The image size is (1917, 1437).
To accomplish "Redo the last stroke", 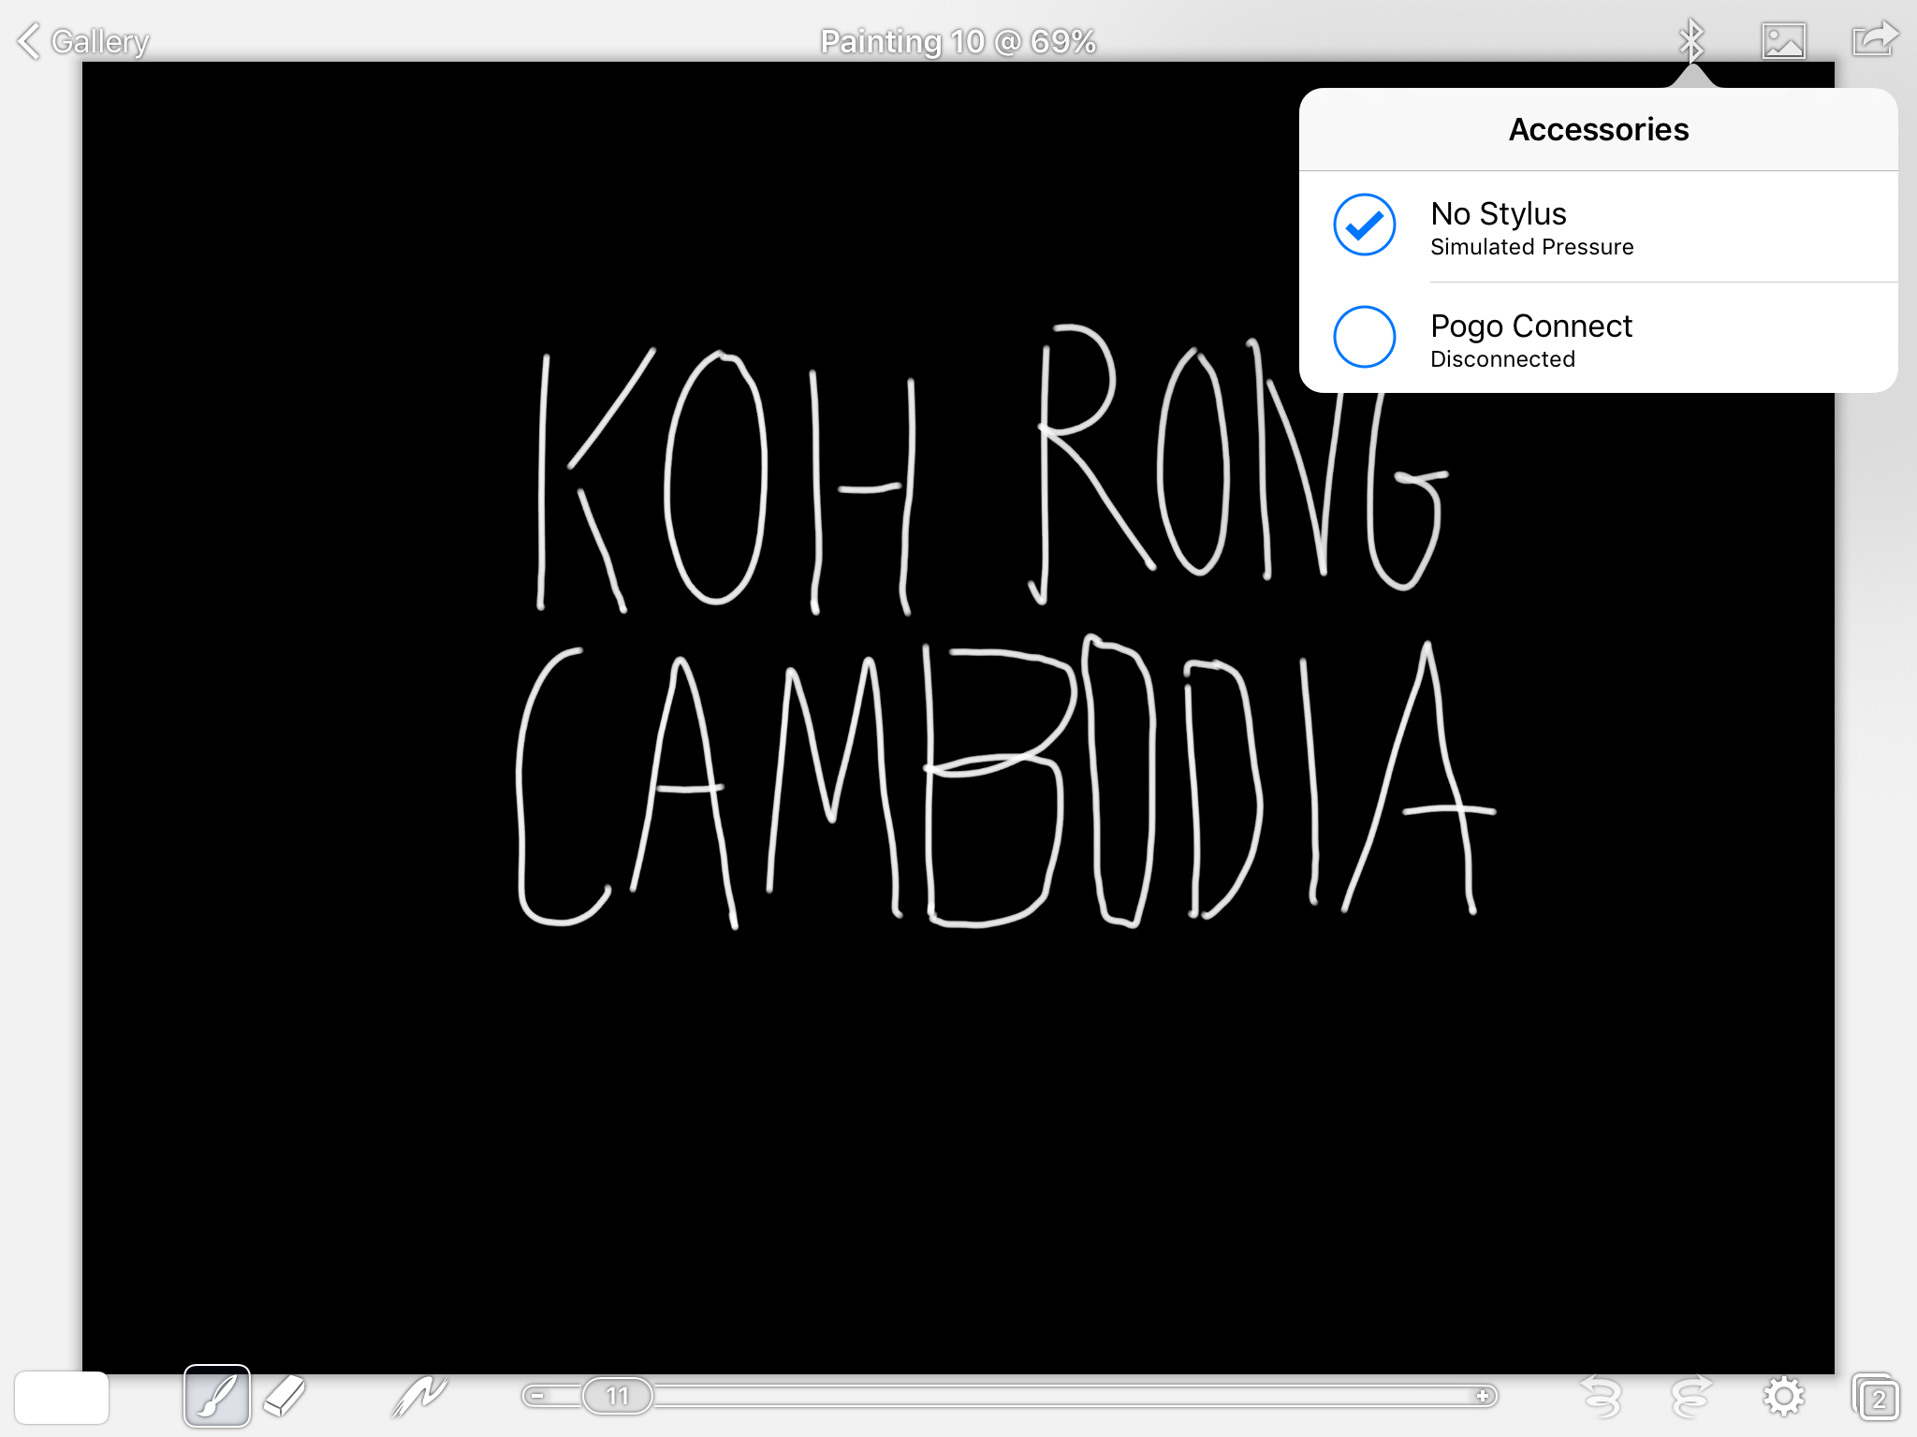I will pyautogui.click(x=1690, y=1397).
